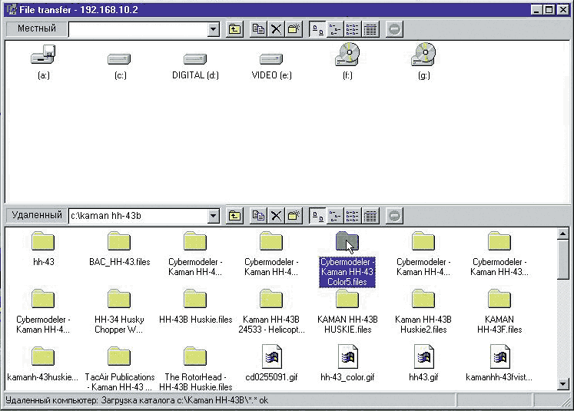Switch remote pane to details view

370,217
